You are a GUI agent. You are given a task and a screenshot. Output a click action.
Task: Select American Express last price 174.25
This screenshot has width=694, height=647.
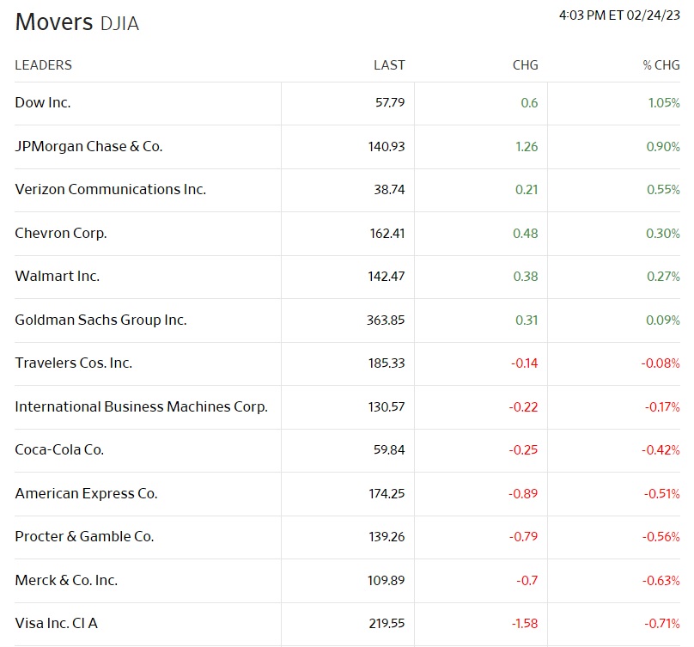(387, 494)
